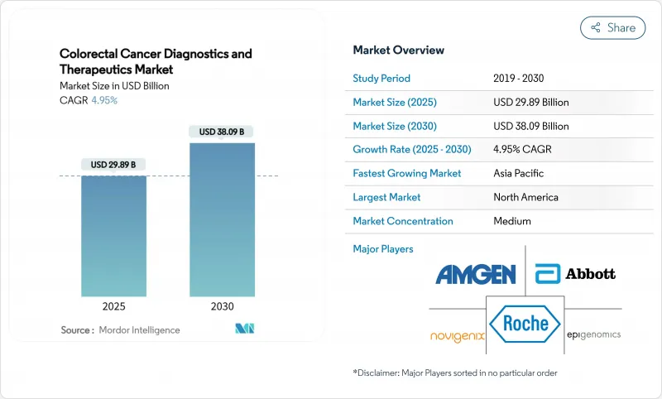Click the Fastest Growing Market Asia Pacific value
This screenshot has height=399, width=662.
coord(518,174)
